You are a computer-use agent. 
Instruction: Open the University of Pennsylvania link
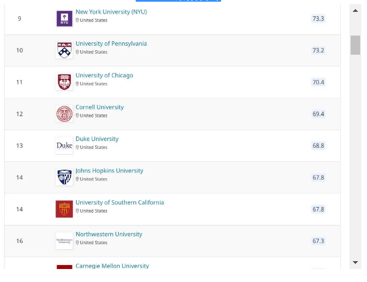[x=111, y=43]
